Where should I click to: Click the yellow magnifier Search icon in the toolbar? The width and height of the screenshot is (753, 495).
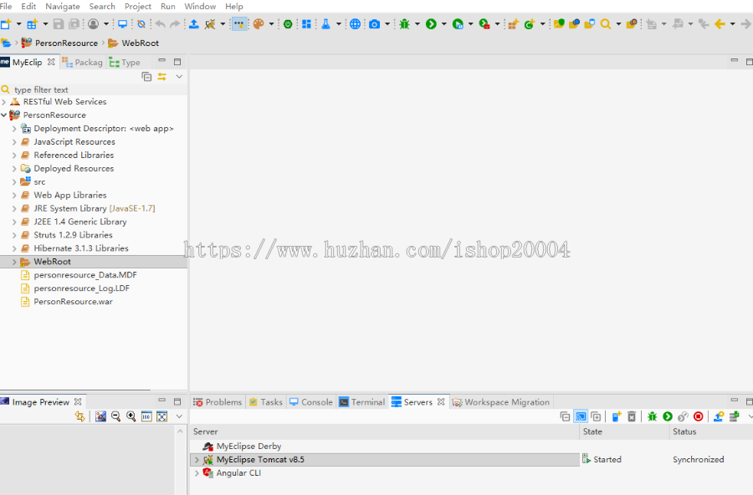coord(606,24)
